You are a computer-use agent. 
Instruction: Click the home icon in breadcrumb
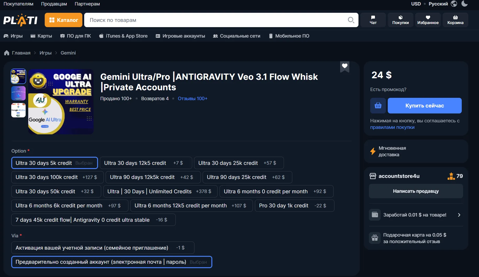(x=7, y=53)
